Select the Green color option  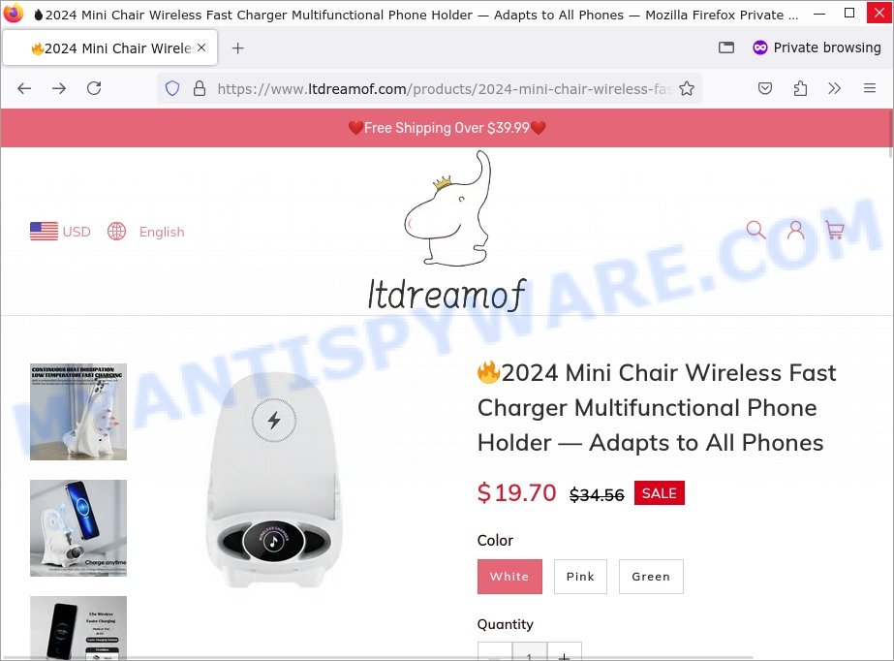point(651,577)
